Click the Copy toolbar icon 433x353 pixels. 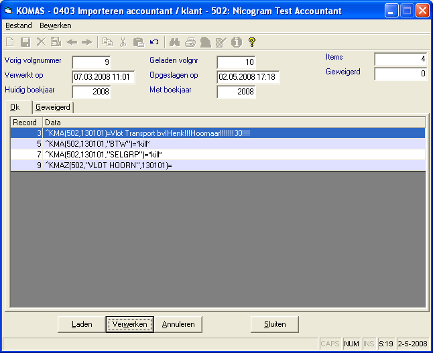pos(107,42)
